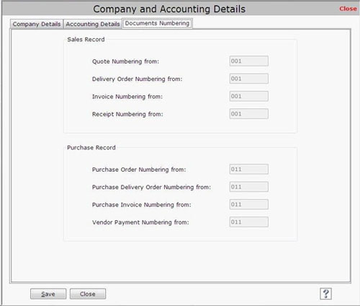This screenshot has height=306, width=360.
Task: Select the Purchase Delivery Order Numbering field
Action: click(x=249, y=187)
